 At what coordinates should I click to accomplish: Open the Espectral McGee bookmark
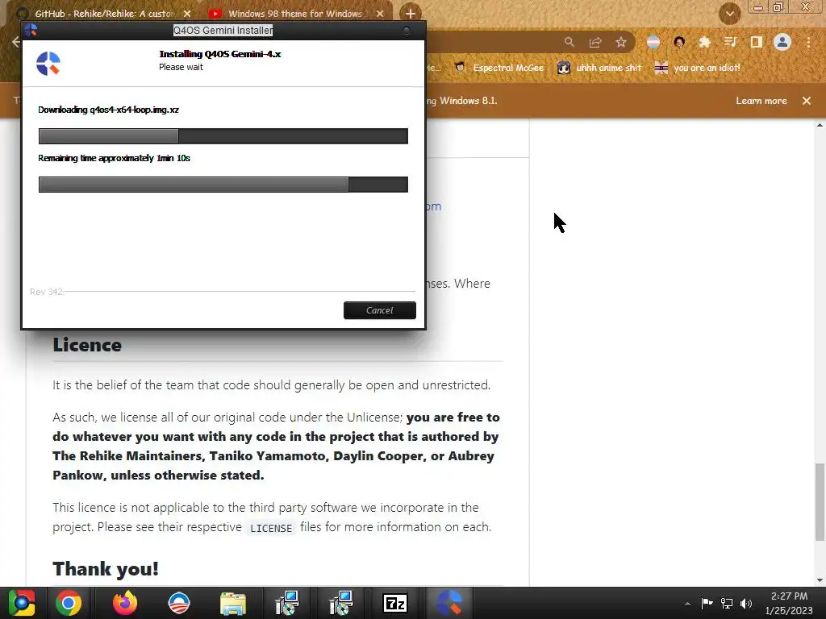499,68
